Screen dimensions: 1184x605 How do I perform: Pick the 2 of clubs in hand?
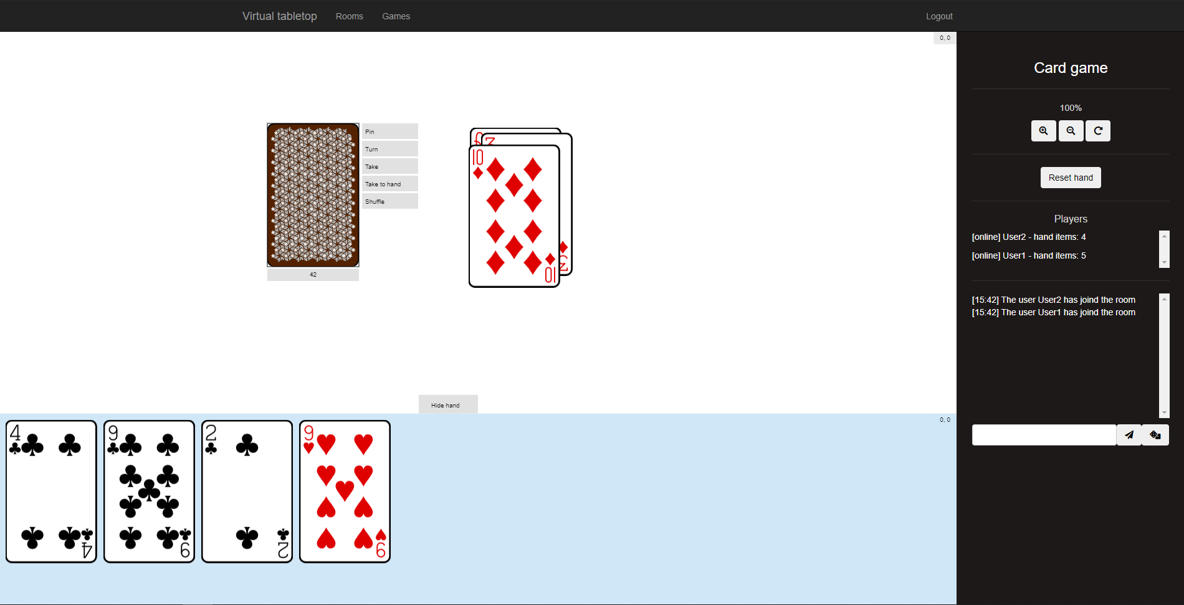pos(247,491)
